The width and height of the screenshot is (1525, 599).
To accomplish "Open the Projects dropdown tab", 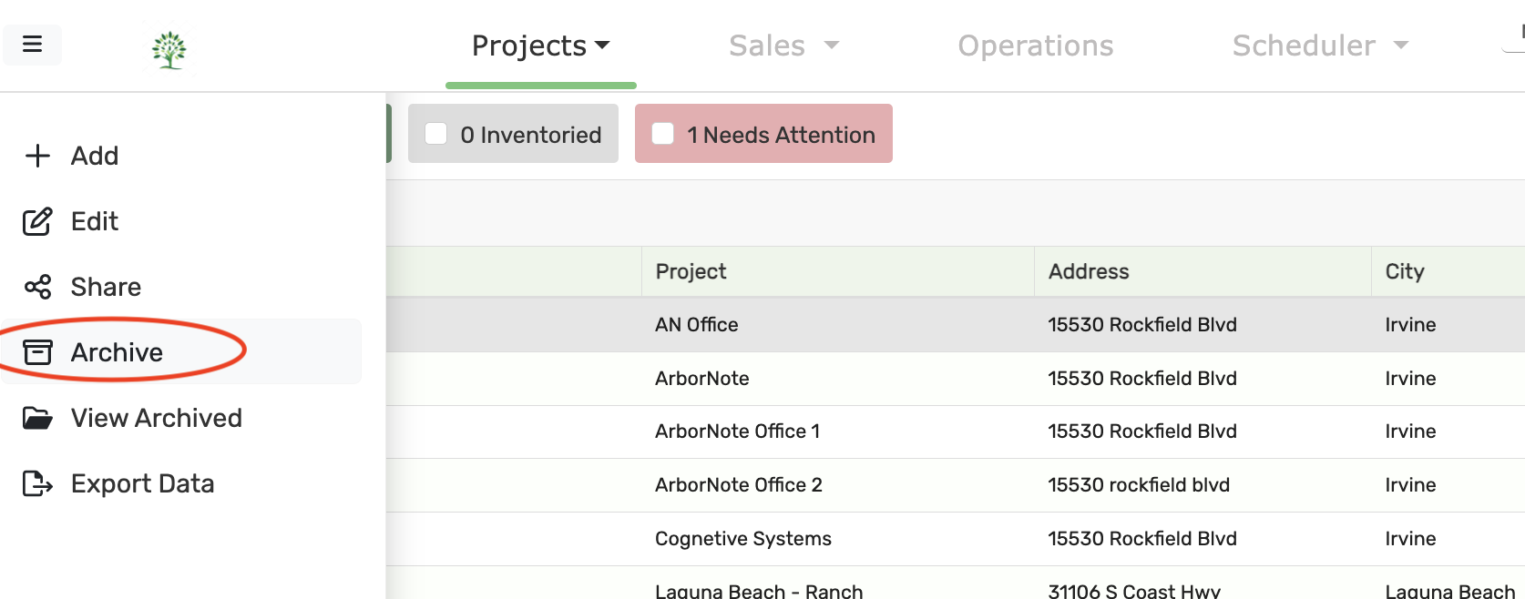I will (540, 46).
